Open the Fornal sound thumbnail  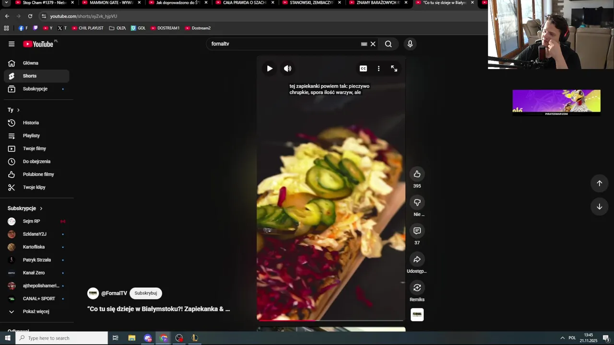(x=417, y=315)
